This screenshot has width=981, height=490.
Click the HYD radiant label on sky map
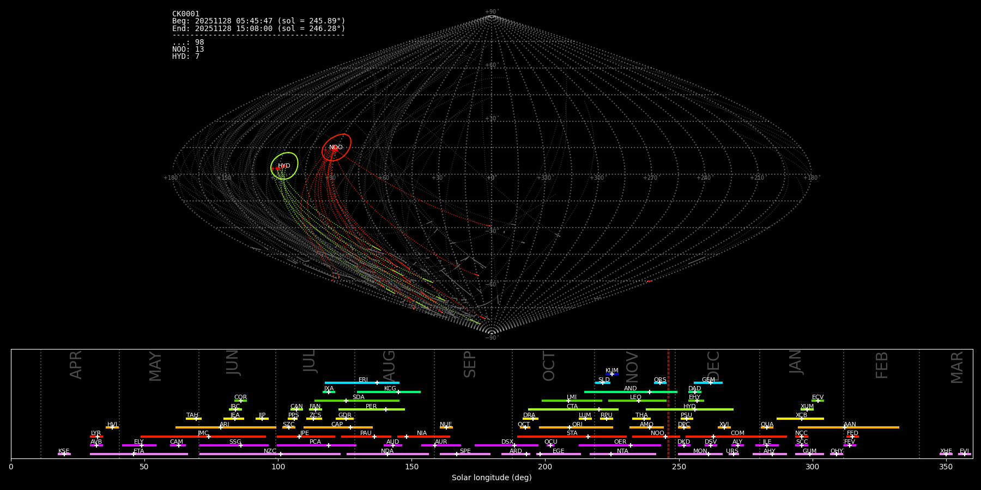[x=284, y=166]
